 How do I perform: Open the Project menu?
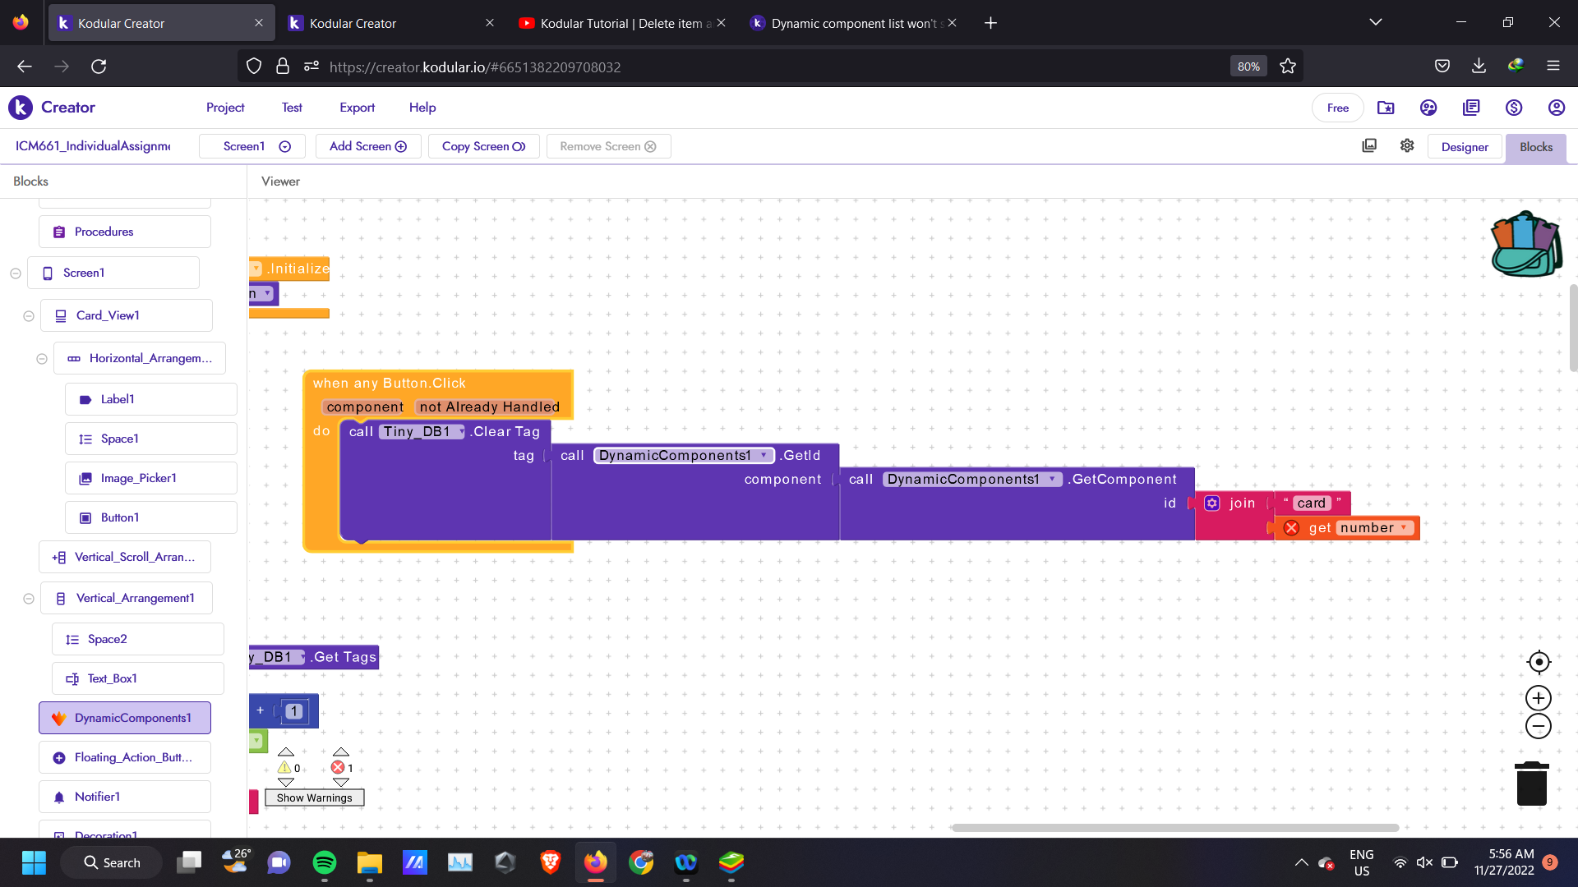coord(225,108)
